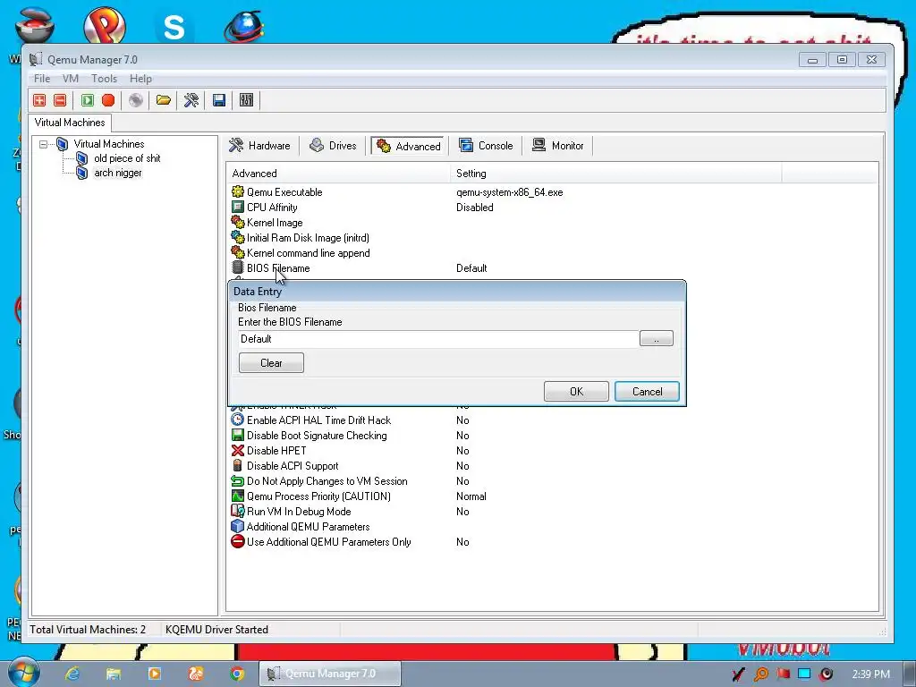The height and width of the screenshot is (687, 916).
Task: Click the icon beside Disable ACPI Support
Action: (x=238, y=465)
